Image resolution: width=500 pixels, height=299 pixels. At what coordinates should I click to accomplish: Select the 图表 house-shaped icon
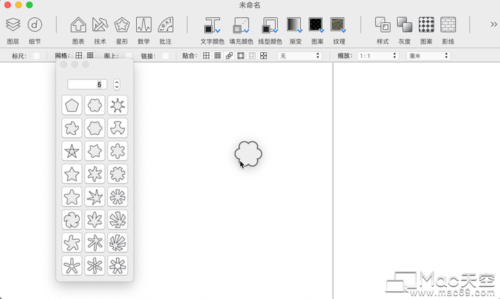click(x=78, y=24)
